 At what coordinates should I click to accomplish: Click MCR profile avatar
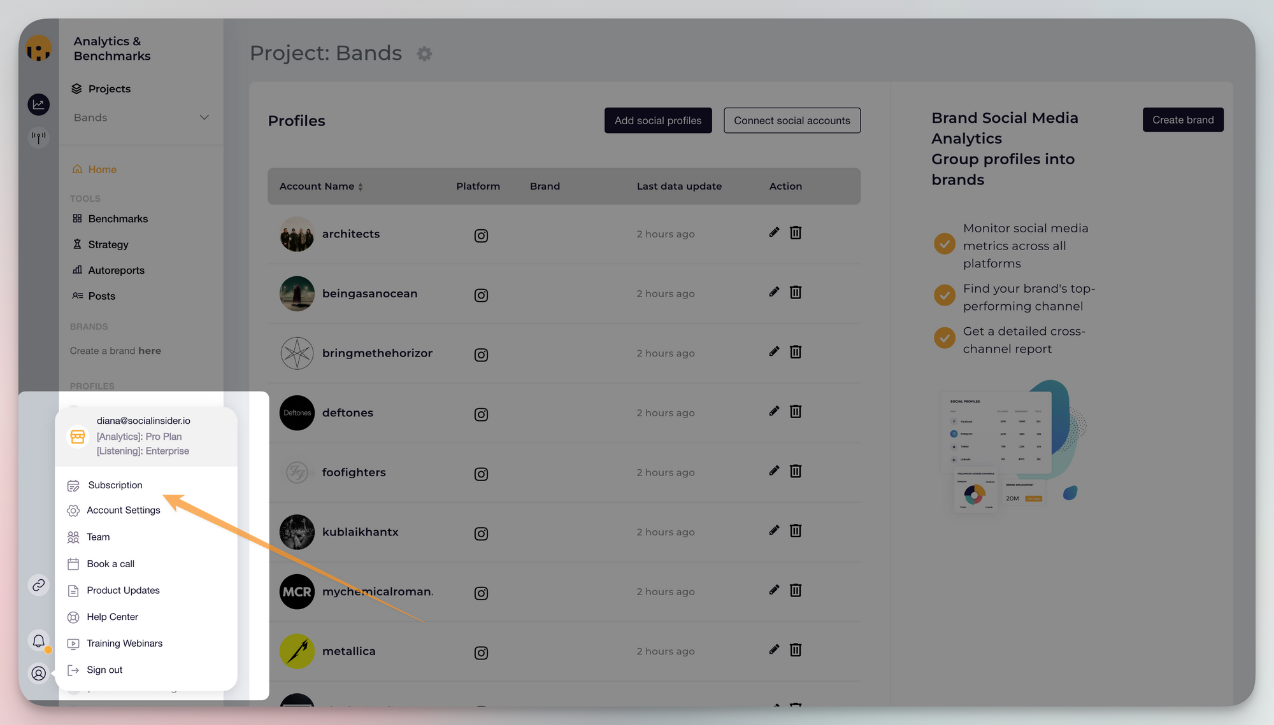(x=297, y=592)
